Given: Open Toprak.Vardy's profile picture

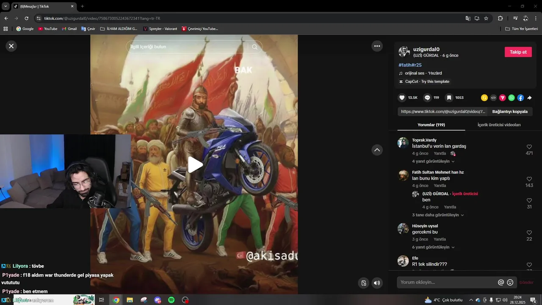Looking at the screenshot, I should click(x=403, y=143).
